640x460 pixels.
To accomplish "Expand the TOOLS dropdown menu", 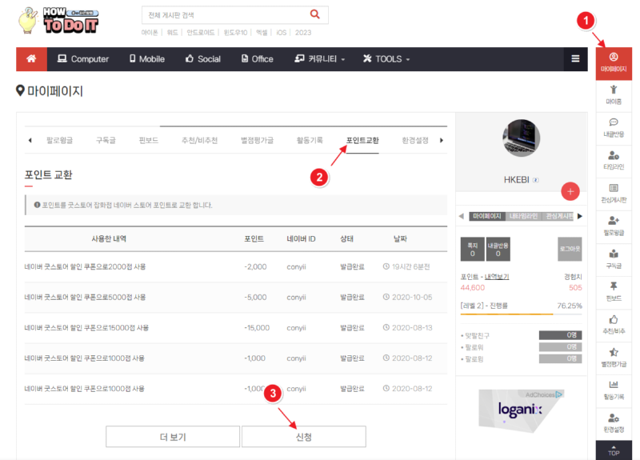I will (x=386, y=59).
